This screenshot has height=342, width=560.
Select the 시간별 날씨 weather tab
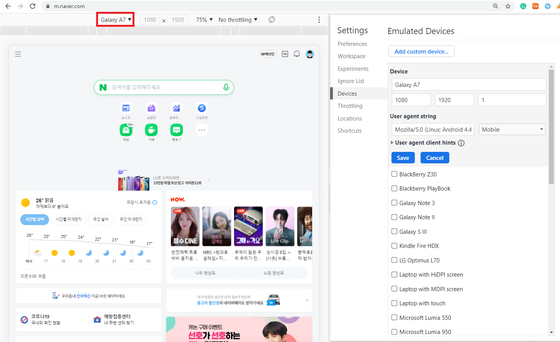coord(34,219)
